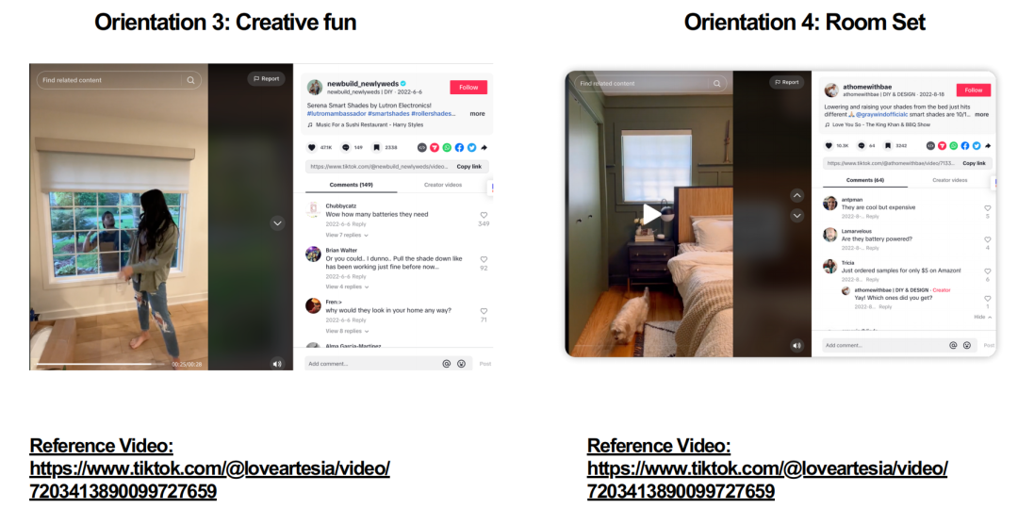Expand View 8 replies under Fren comment
The image size is (1018, 525).
pos(347,331)
